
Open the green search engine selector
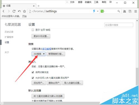103,11
